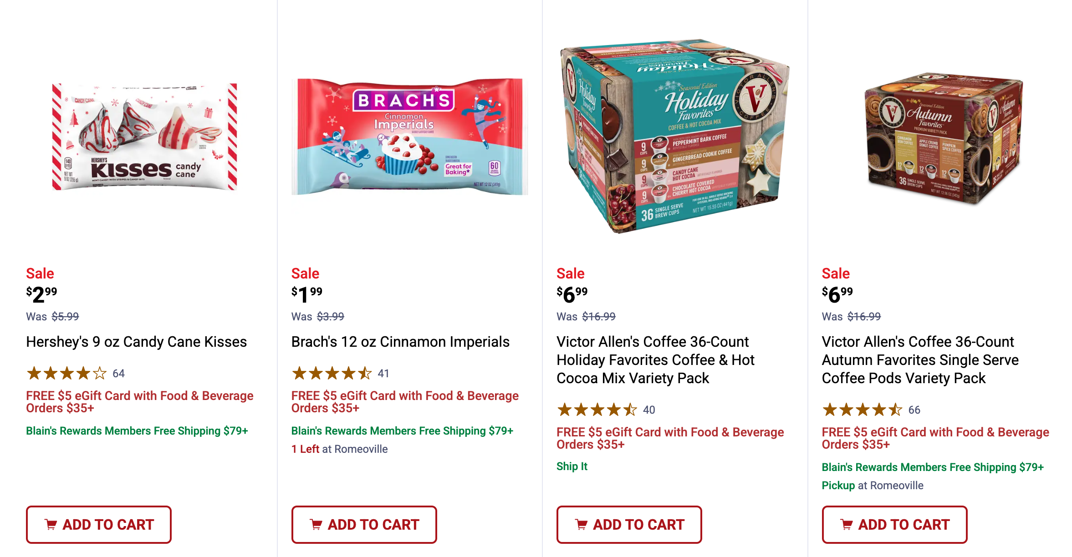The image size is (1072, 557).
Task: Add Brach's Cinnamon Imperials to cart
Action: (x=364, y=524)
